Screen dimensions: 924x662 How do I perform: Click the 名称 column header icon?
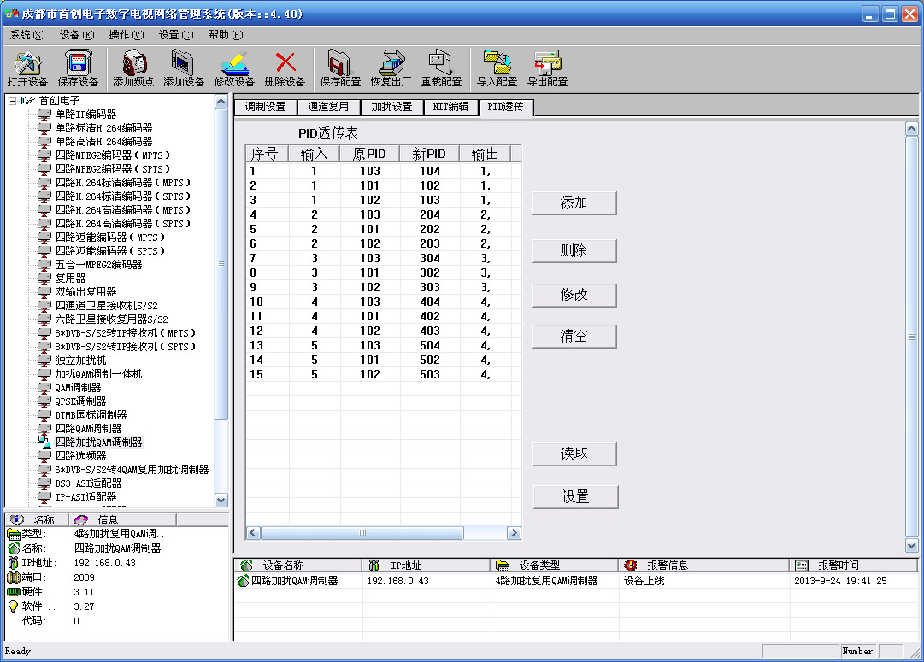click(x=17, y=519)
